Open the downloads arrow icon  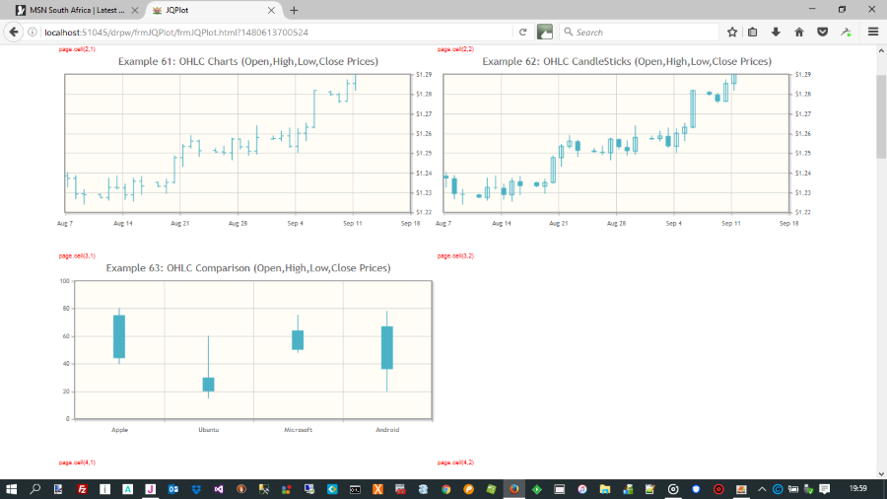[777, 33]
